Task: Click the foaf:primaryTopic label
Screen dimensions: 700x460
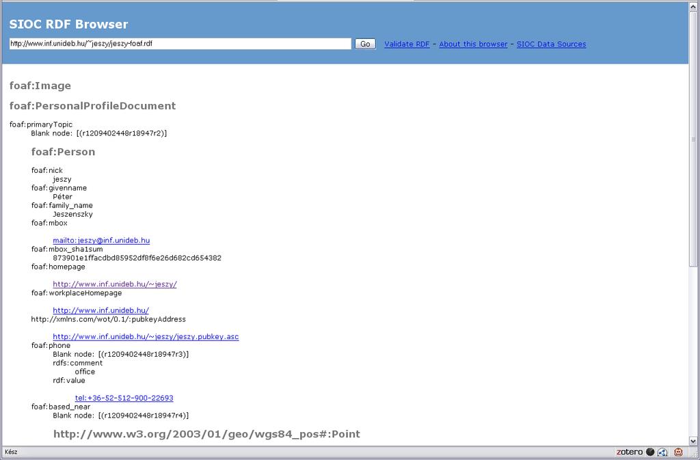Action: point(40,124)
